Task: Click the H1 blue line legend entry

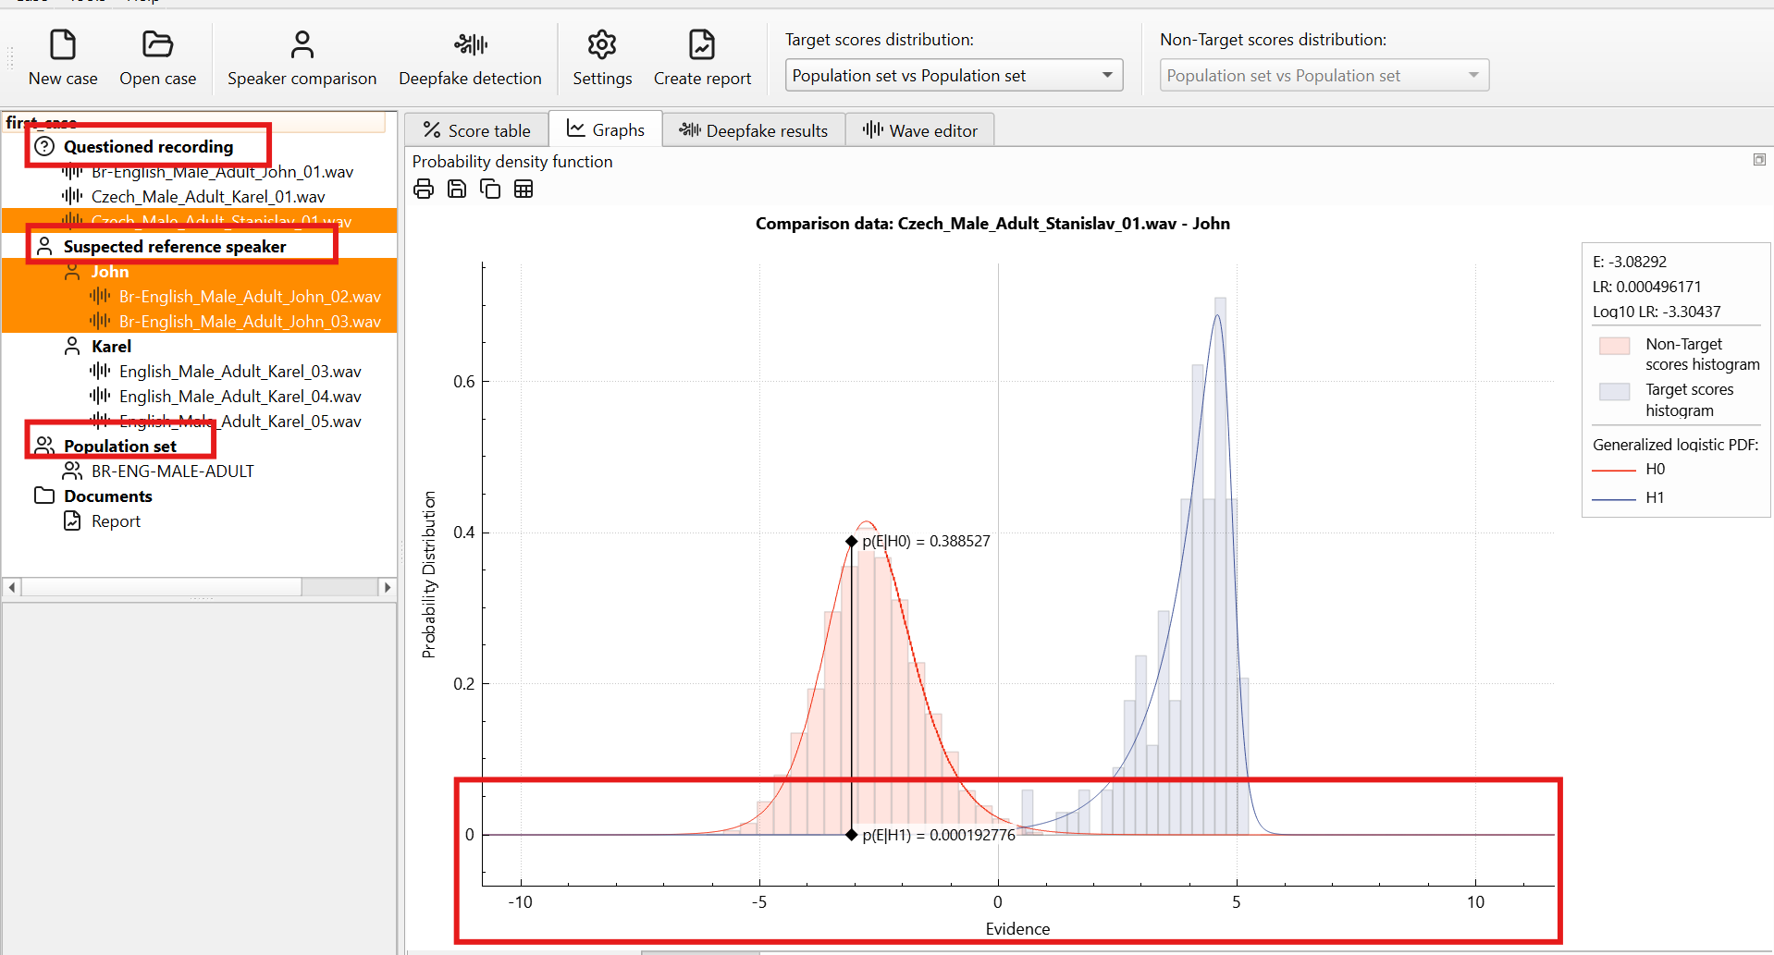Action: (1629, 498)
